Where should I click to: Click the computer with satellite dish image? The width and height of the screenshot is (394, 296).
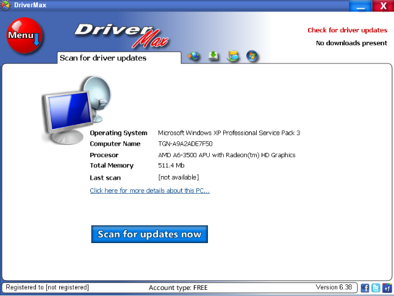tap(76, 110)
